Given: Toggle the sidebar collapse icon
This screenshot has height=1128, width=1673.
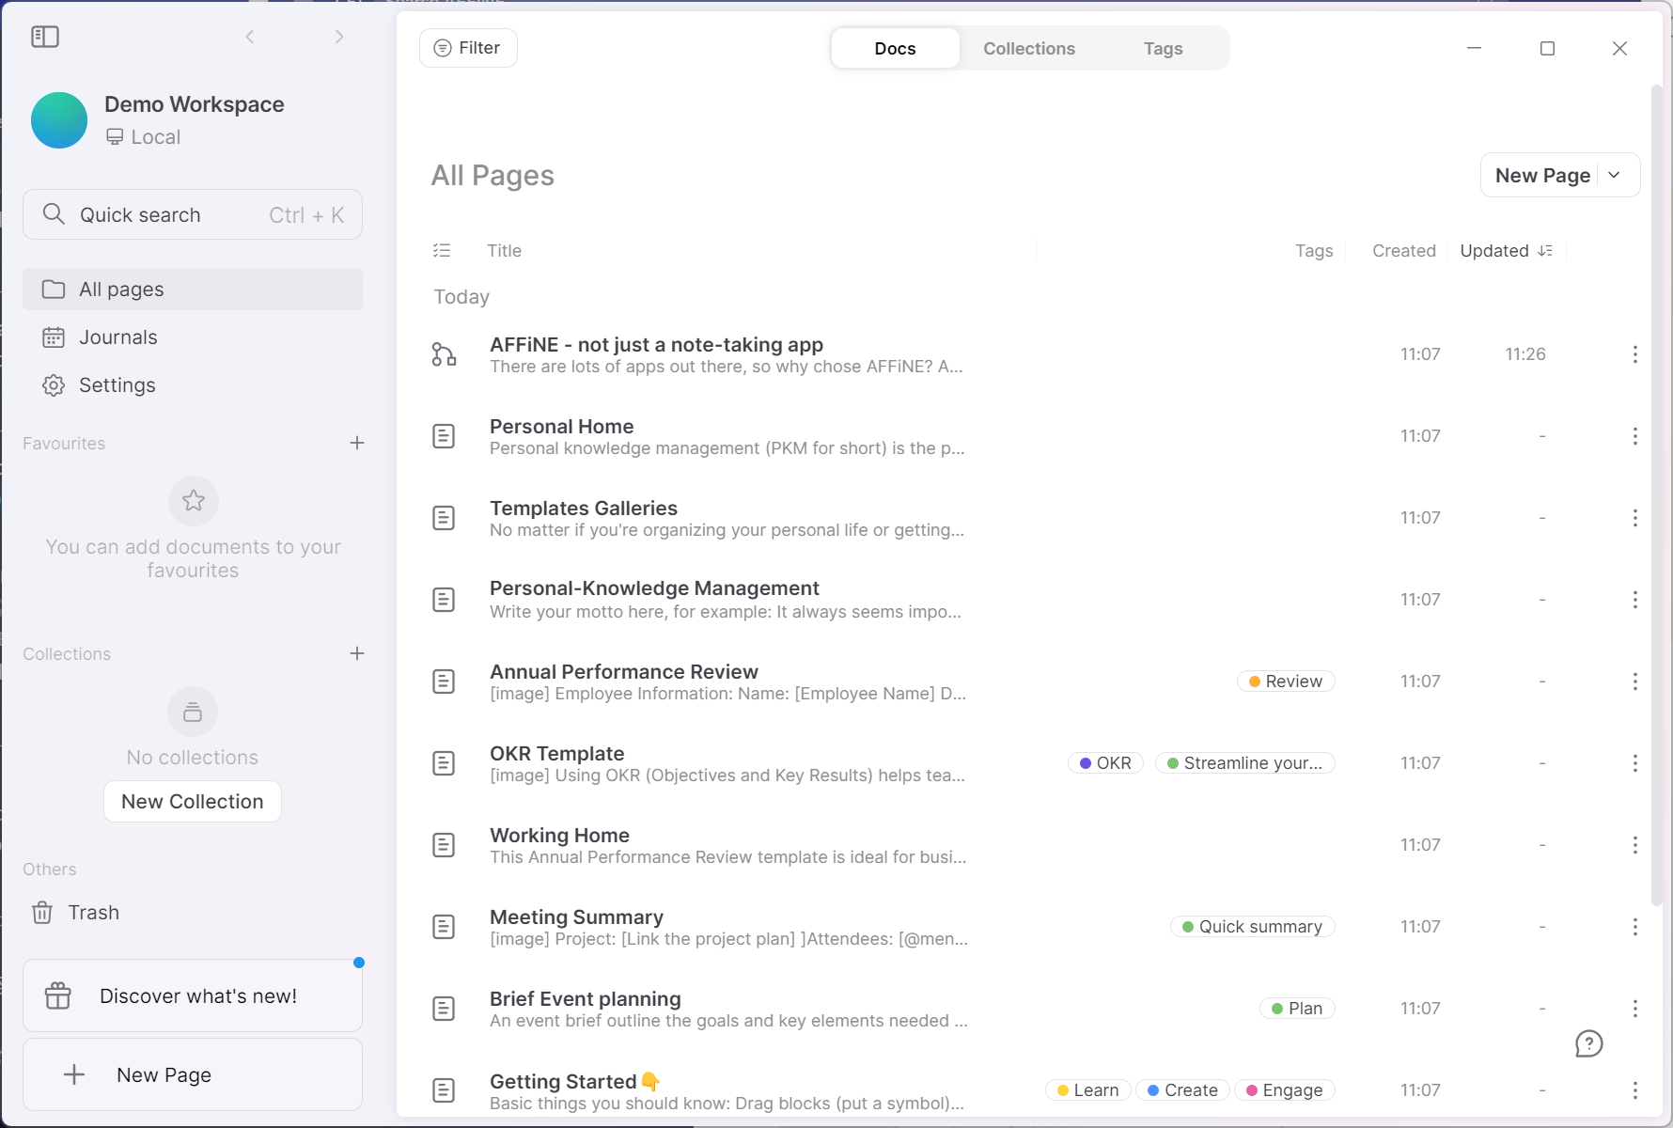Looking at the screenshot, I should tap(45, 37).
